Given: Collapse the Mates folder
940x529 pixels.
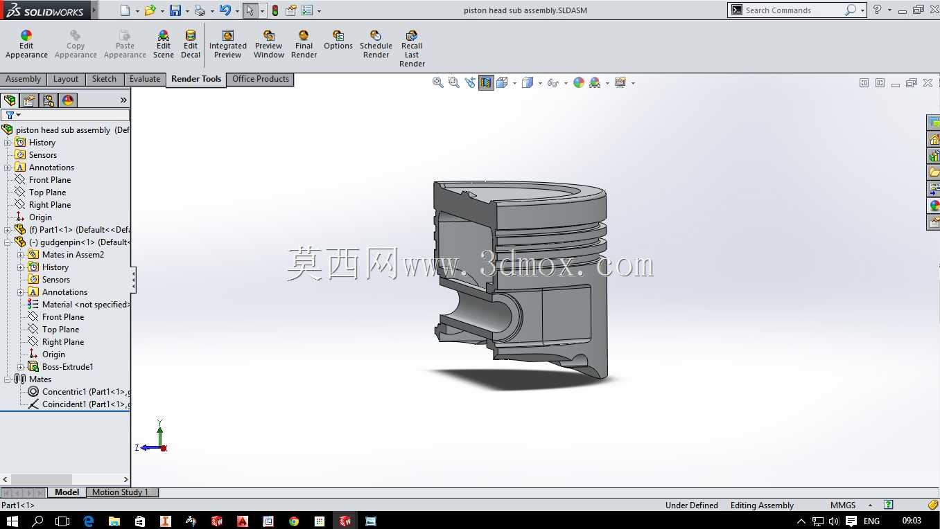Looking at the screenshot, I should [x=8, y=379].
